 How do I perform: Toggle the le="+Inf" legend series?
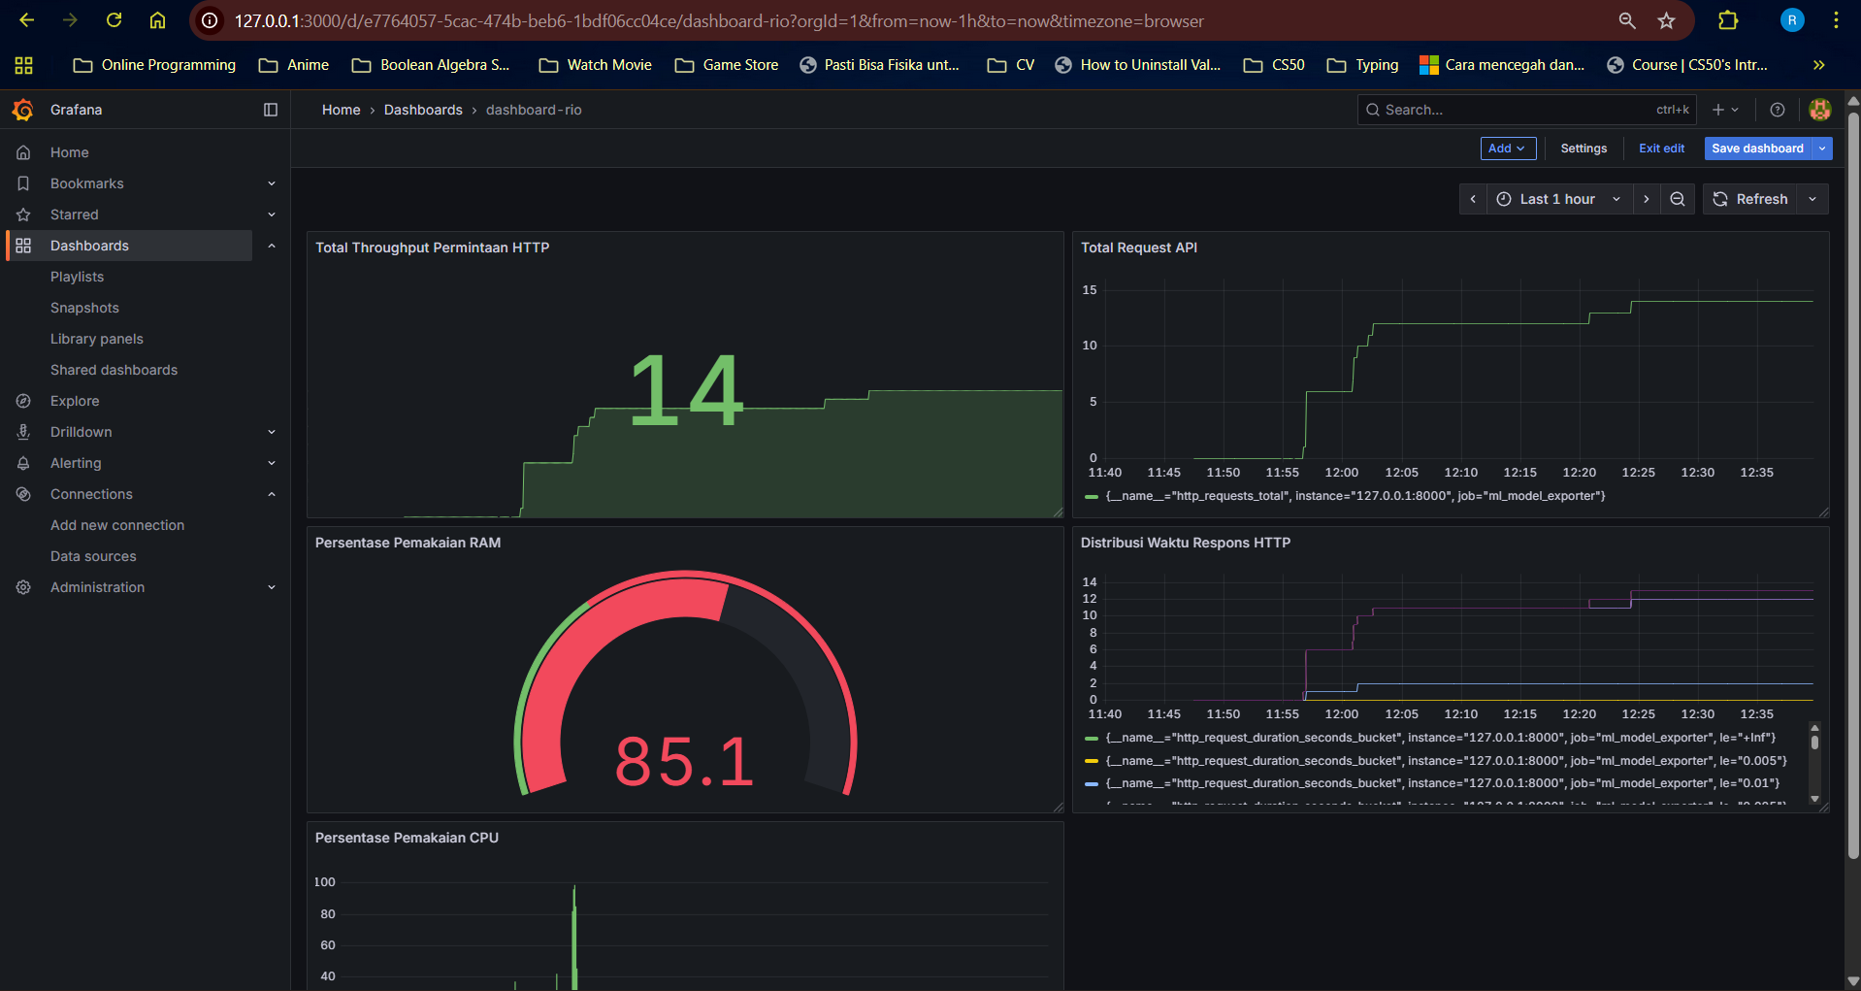[x=1440, y=738]
